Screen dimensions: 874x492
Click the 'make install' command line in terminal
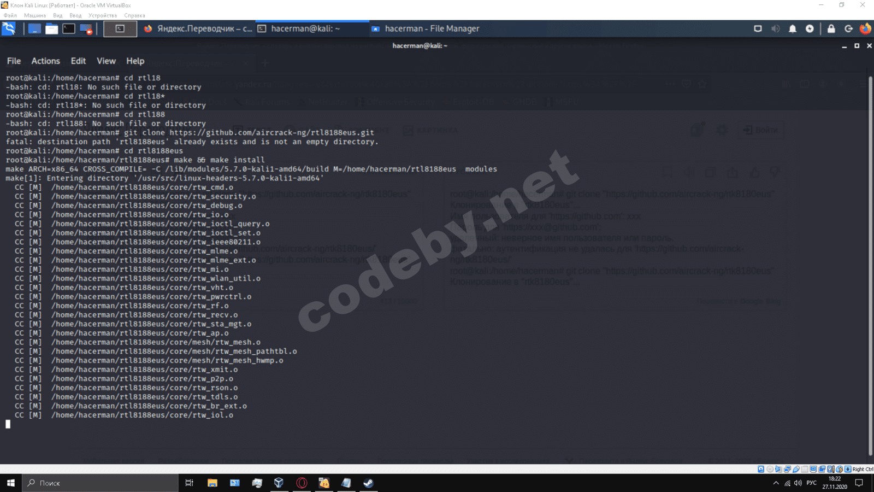[135, 160]
